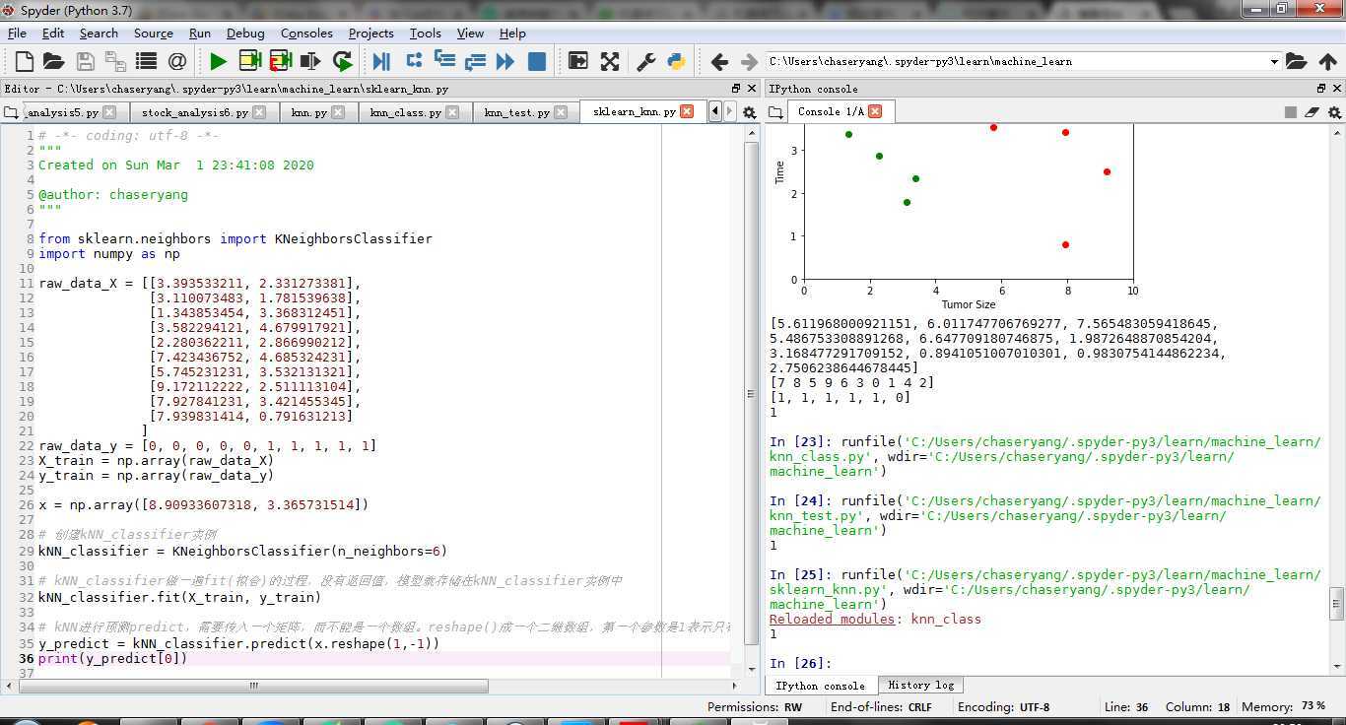Image resolution: width=1346 pixels, height=725 pixels.
Task: Undock the Editor pane
Action: coord(736,89)
